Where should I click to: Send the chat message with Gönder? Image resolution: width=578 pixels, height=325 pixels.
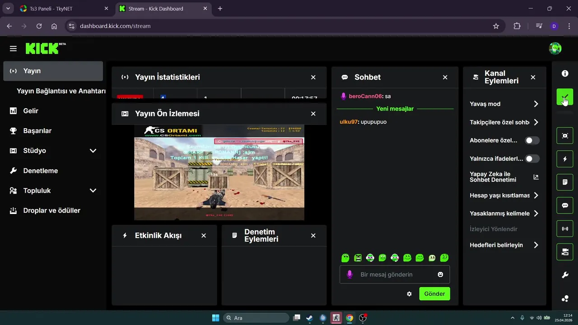435,294
